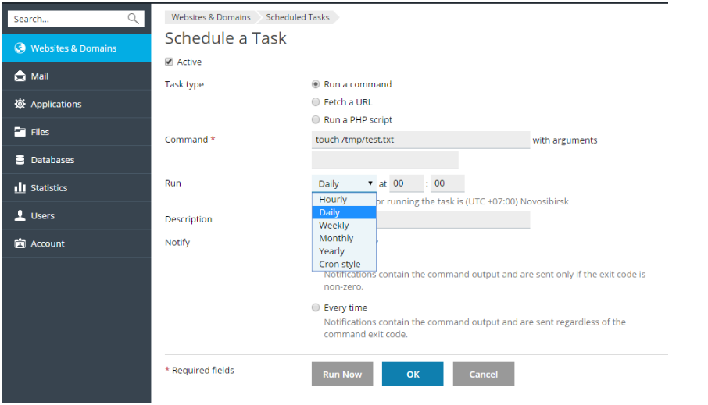Click the Websites & Domains globe icon
Viewport: 708px width, 405px height.
point(20,48)
